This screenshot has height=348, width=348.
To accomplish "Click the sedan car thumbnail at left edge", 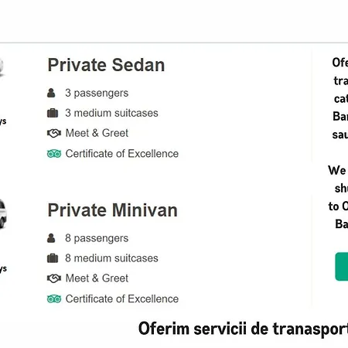I will coord(2,67).
